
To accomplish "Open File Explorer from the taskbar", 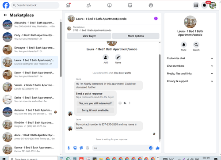I will pos(101,159).
